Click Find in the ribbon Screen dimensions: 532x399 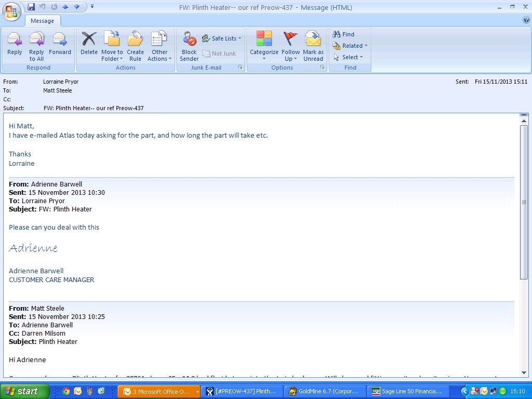[x=343, y=34]
